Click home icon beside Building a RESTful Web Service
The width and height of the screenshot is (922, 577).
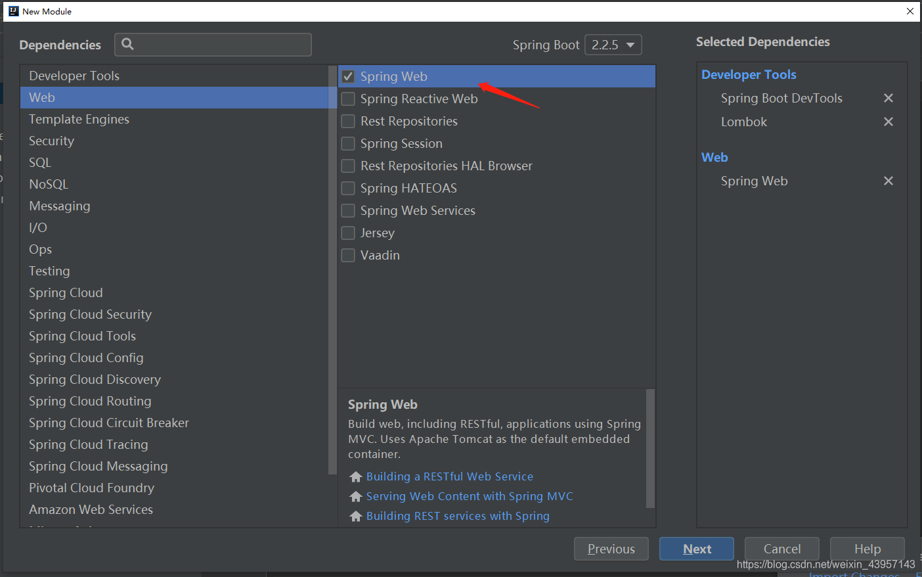356,476
